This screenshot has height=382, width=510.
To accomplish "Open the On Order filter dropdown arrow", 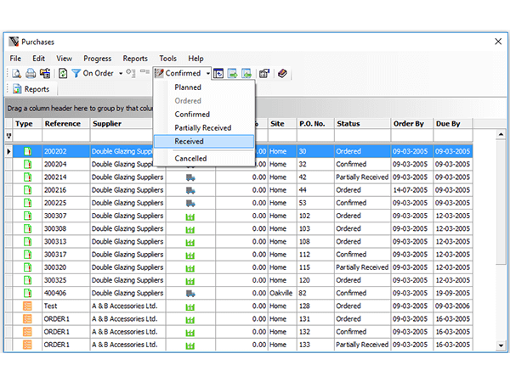I will (x=121, y=74).
